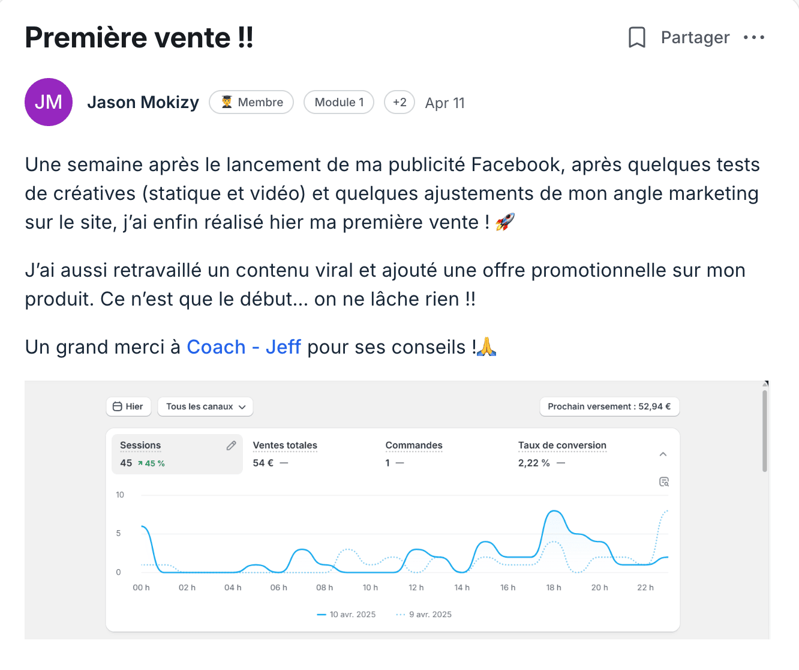This screenshot has height=670, width=799.
Task: Collapse the metrics panel with the chevron
Action: [x=663, y=454]
